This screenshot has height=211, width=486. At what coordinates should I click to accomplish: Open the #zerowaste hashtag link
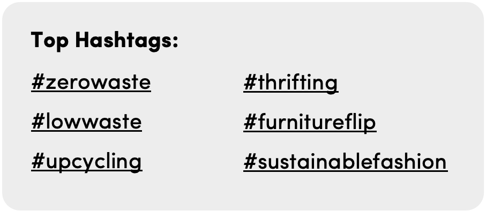[x=91, y=82]
